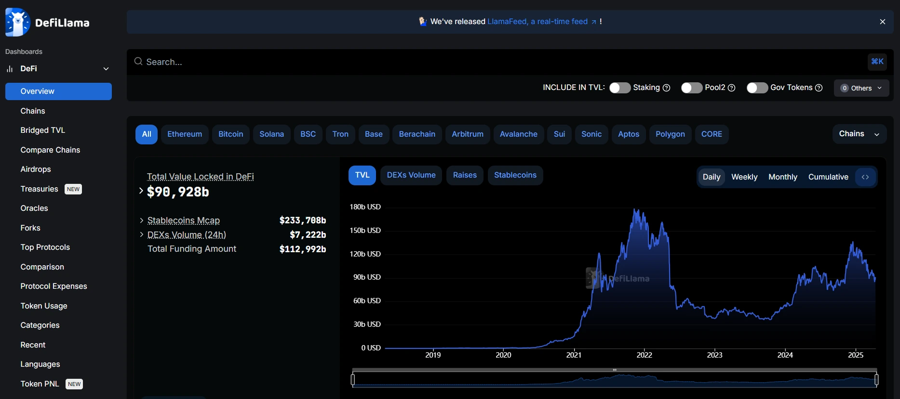Toggle Pool2 in TVL
This screenshot has width=900, height=399.
(692, 88)
